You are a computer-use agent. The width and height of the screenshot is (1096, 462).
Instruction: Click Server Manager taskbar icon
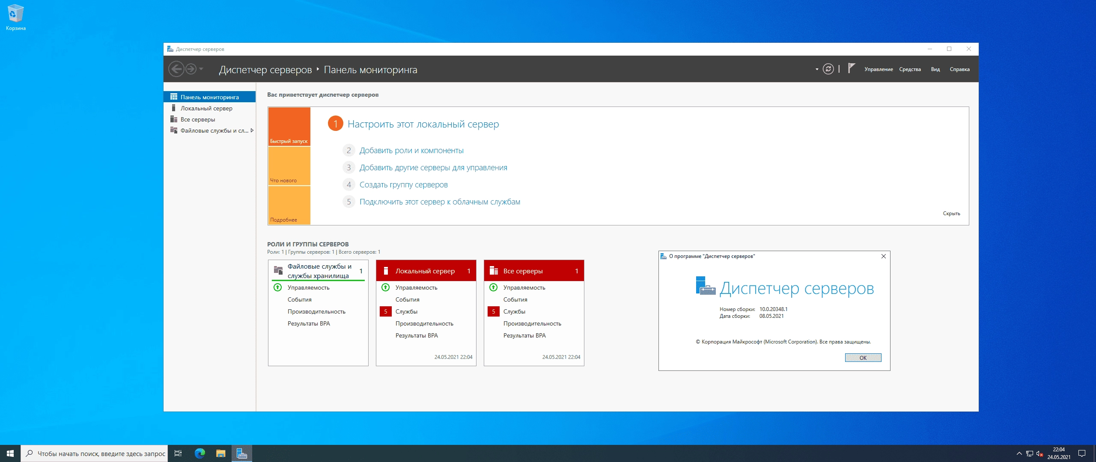[x=242, y=453]
